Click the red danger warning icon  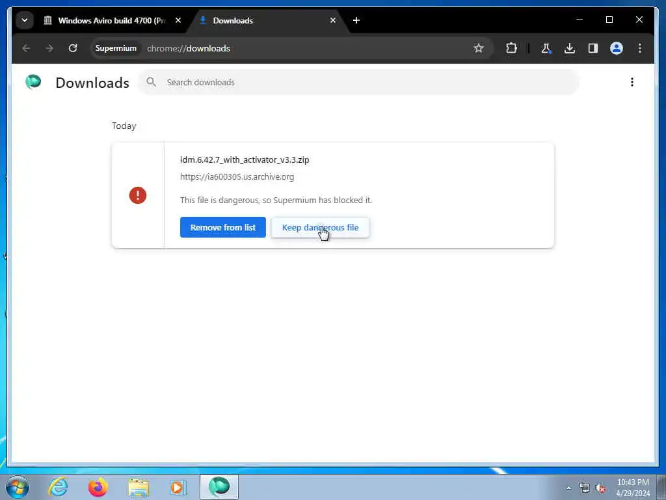click(x=138, y=195)
